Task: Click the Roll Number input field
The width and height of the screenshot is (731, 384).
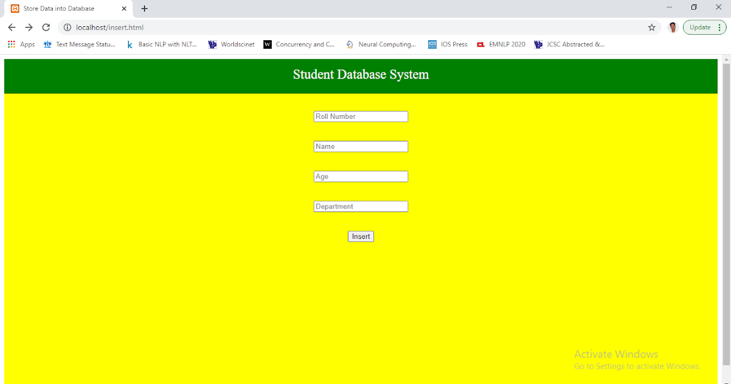Action: point(361,116)
